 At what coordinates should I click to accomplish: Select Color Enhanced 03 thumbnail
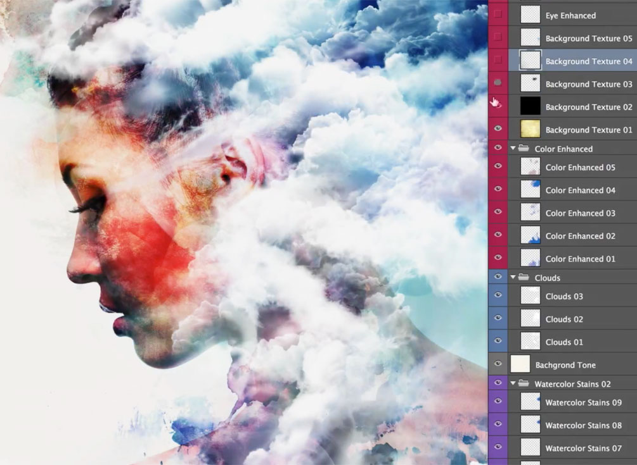coord(531,213)
